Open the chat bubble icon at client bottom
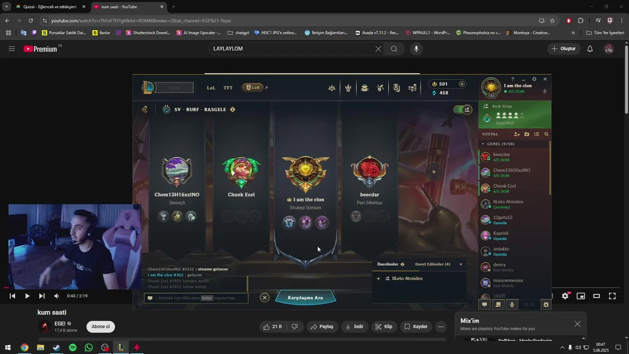 [485, 305]
